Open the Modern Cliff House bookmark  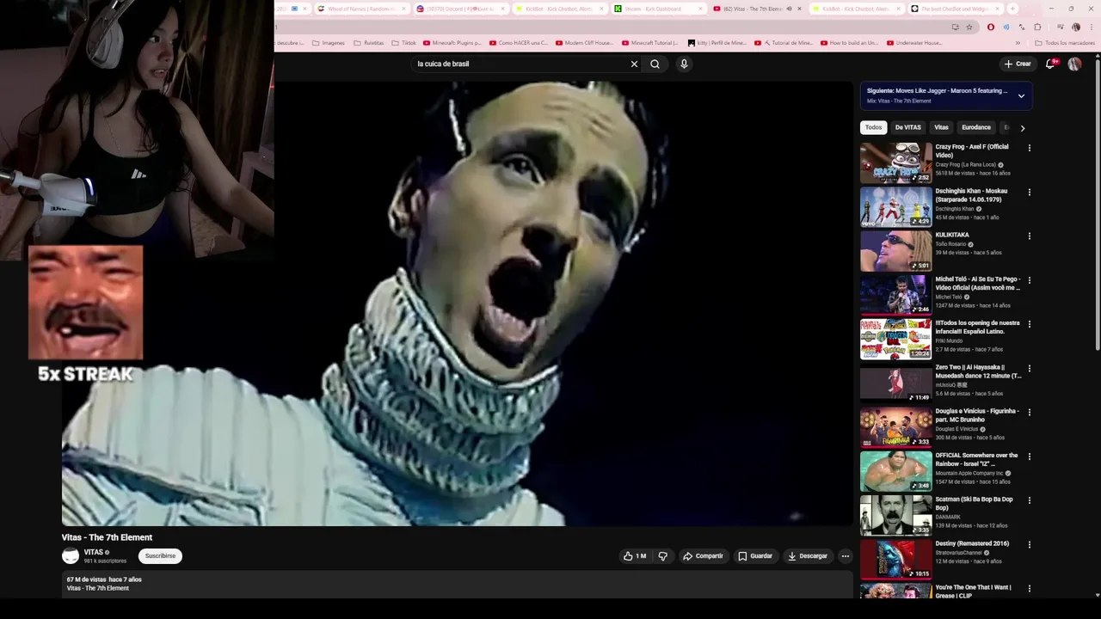click(x=585, y=42)
